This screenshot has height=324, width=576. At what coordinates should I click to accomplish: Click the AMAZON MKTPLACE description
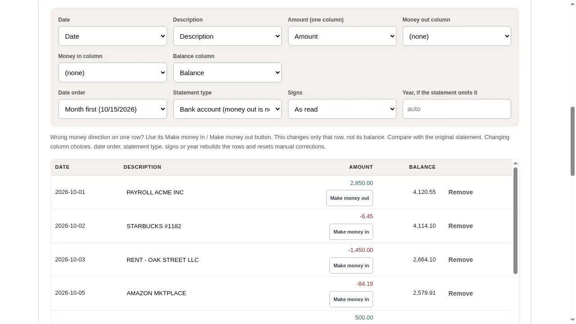click(156, 293)
